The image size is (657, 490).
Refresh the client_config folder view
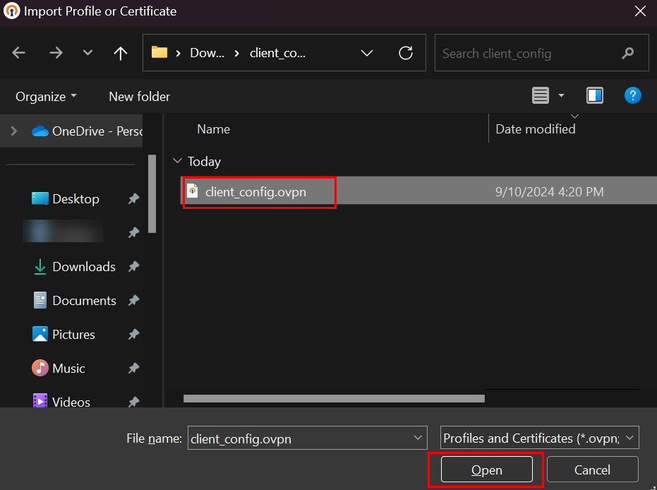(x=406, y=53)
